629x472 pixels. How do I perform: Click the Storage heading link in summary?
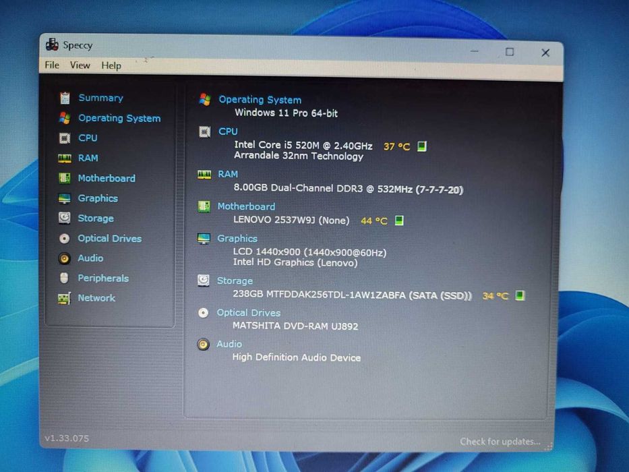(235, 281)
